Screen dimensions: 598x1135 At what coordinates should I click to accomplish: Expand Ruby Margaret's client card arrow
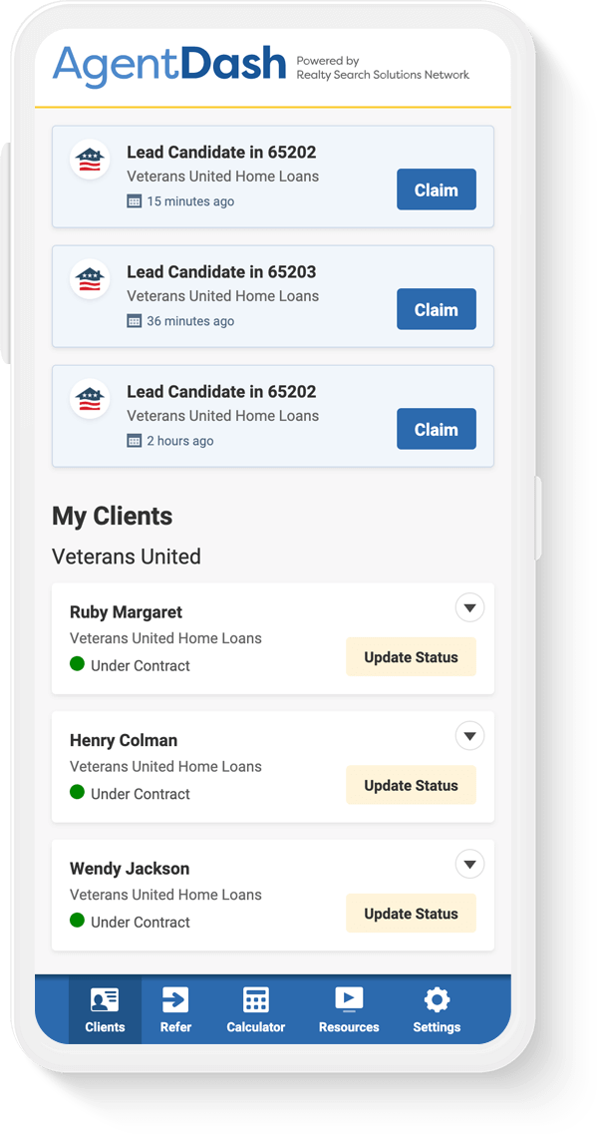click(470, 608)
